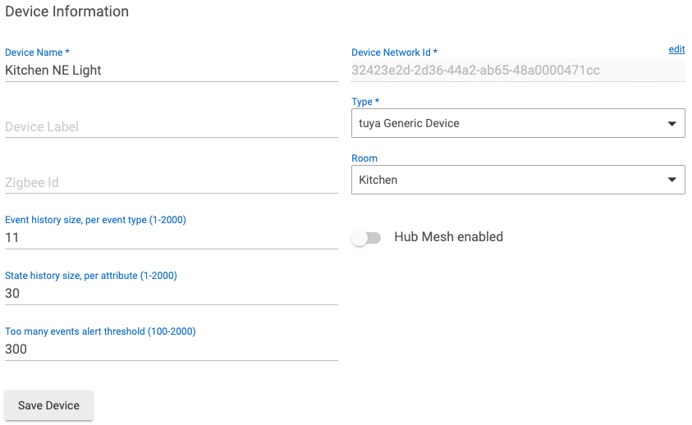The height and width of the screenshot is (425, 692).
Task: Click the arrow icon in the Room selector
Action: tap(671, 180)
